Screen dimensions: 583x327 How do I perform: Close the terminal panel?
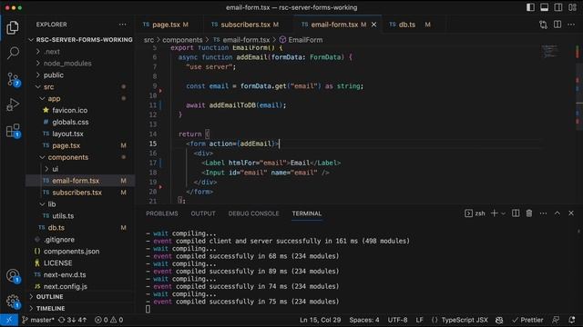coord(571,213)
